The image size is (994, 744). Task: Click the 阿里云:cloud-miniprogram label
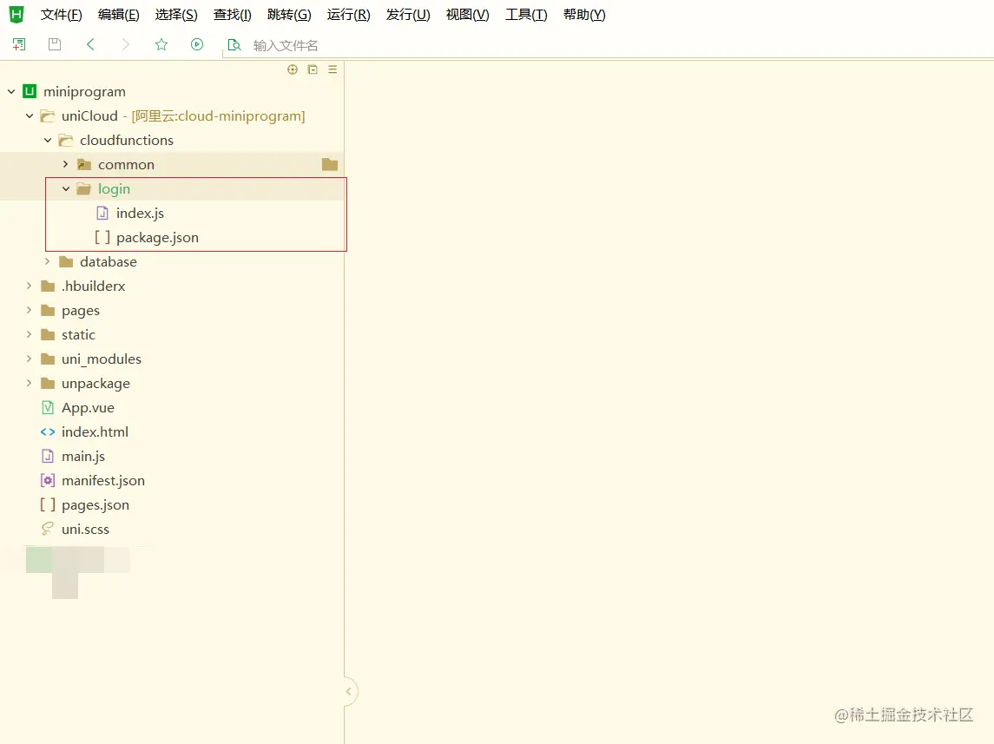218,116
